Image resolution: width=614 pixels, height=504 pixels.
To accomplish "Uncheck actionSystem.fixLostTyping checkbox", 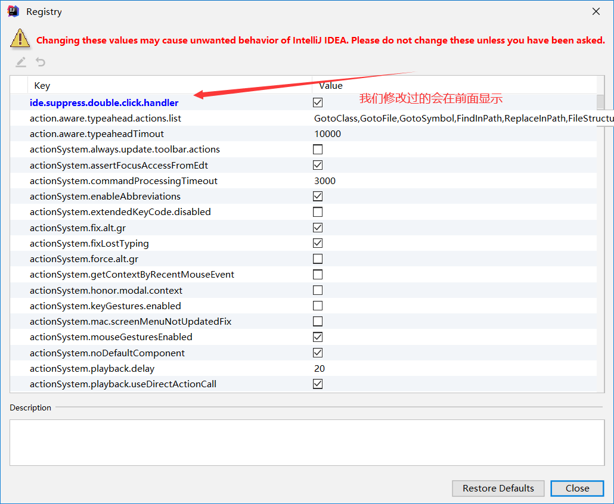I will (318, 244).
